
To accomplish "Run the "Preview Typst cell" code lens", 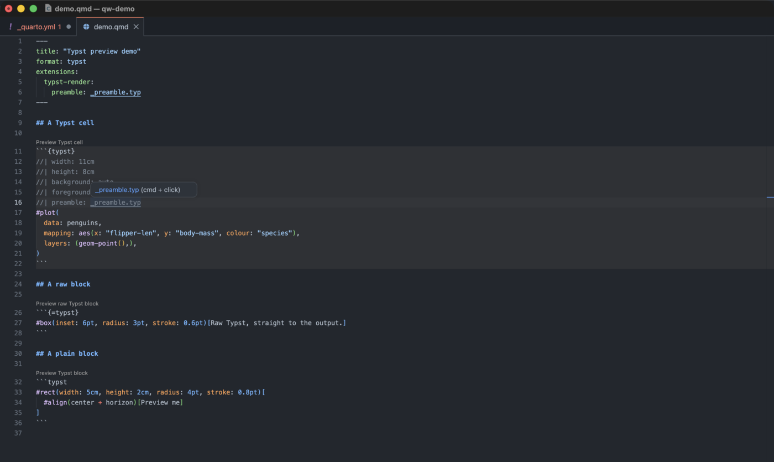I will click(x=59, y=142).
